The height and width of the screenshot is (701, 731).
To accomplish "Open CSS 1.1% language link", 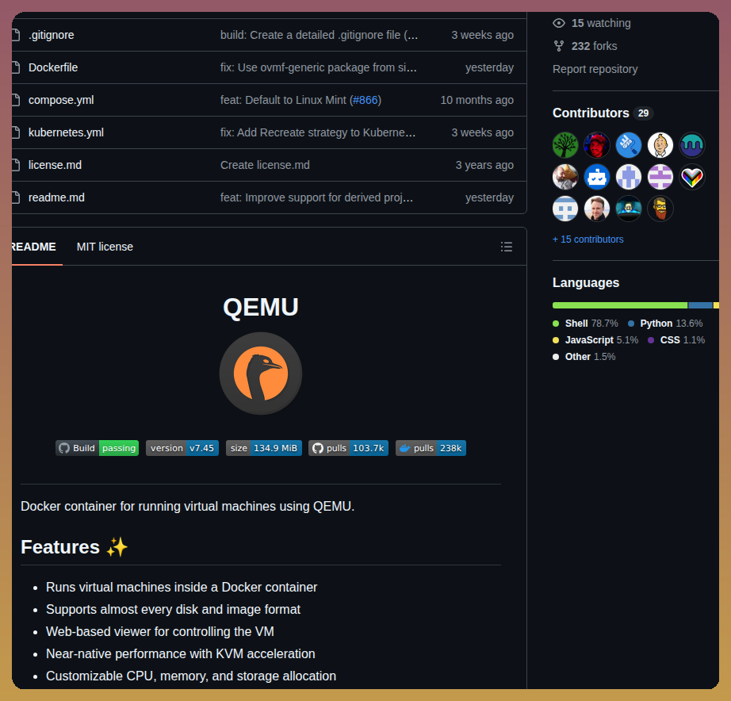I will pos(676,340).
